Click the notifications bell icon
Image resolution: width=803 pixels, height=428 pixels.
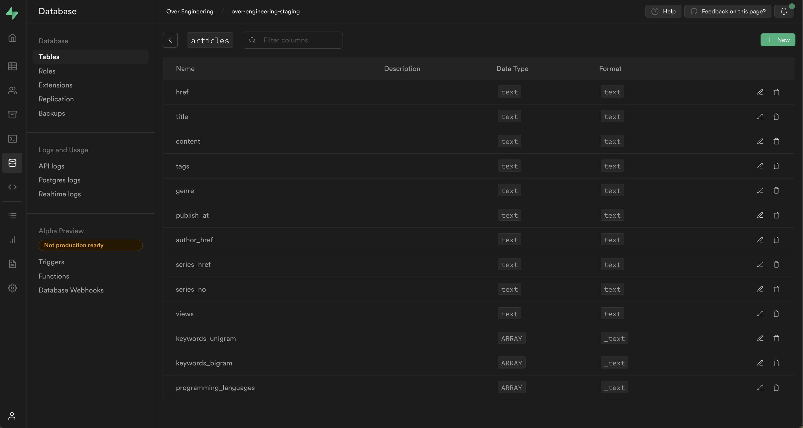[x=784, y=11]
